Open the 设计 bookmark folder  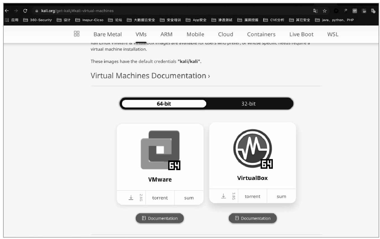(x=64, y=20)
